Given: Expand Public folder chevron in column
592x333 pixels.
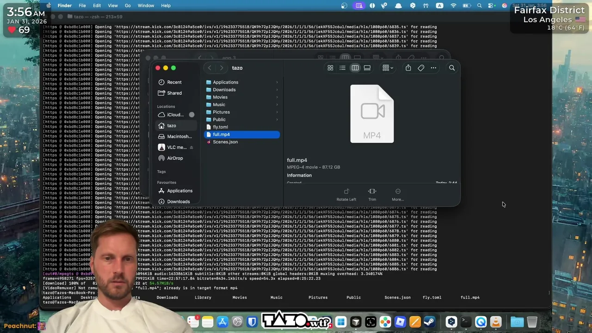Looking at the screenshot, I should 277,119.
